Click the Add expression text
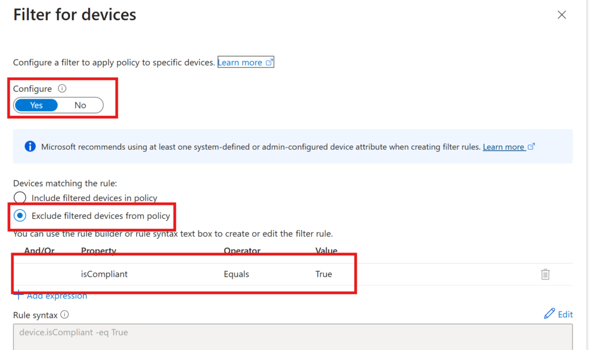589x350 pixels. pyautogui.click(x=57, y=295)
